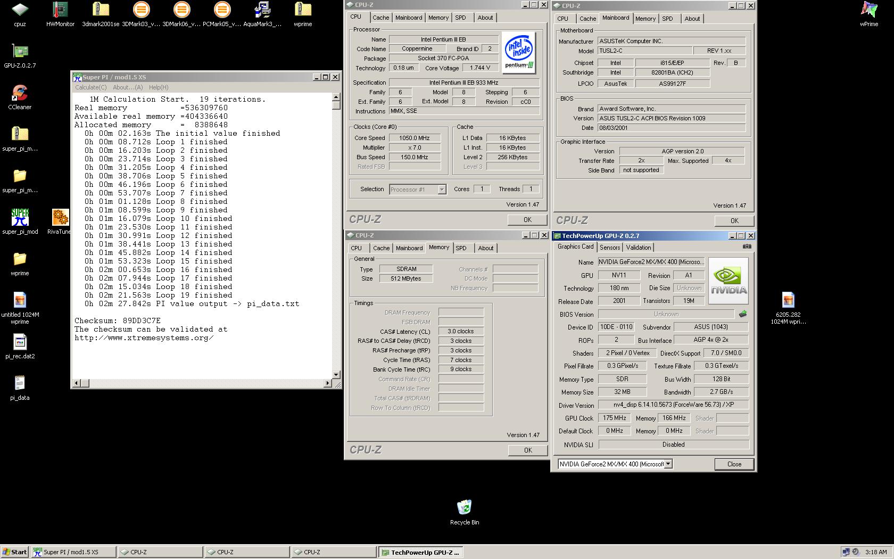This screenshot has height=559, width=894.
Task: Select the 3dmark2001se desktop archive
Action: pyautogui.click(x=101, y=13)
